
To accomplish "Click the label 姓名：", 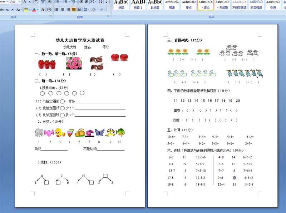I will tap(88, 47).
